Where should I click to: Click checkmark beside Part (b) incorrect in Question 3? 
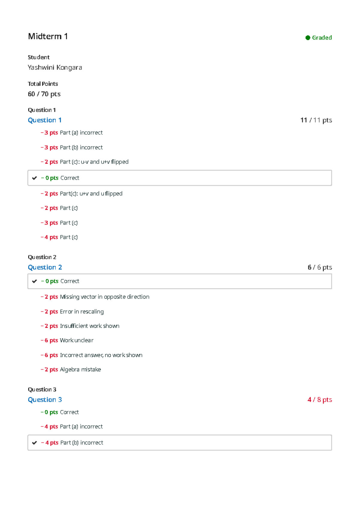(34, 443)
